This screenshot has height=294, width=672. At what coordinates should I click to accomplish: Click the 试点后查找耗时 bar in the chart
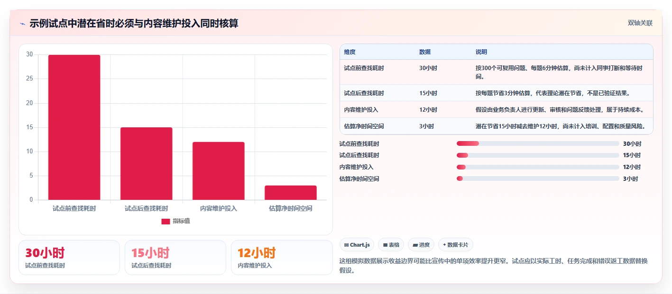[146, 164]
